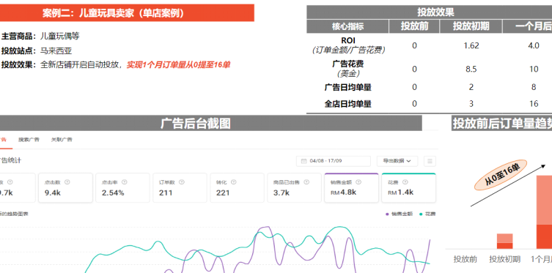
Task: Click the 投放初期 axis label under bar chart
Action: pos(505,259)
